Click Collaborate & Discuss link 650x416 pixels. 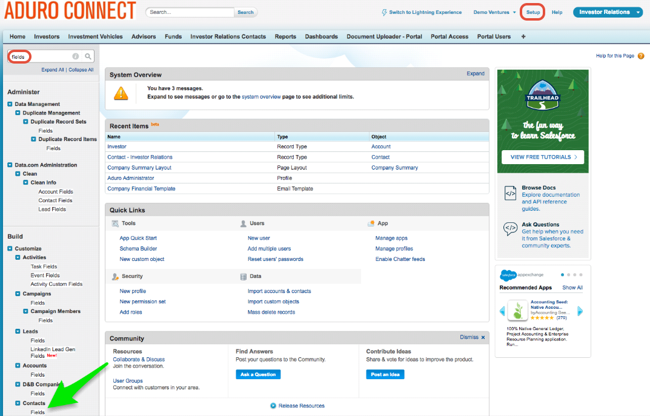click(x=139, y=360)
